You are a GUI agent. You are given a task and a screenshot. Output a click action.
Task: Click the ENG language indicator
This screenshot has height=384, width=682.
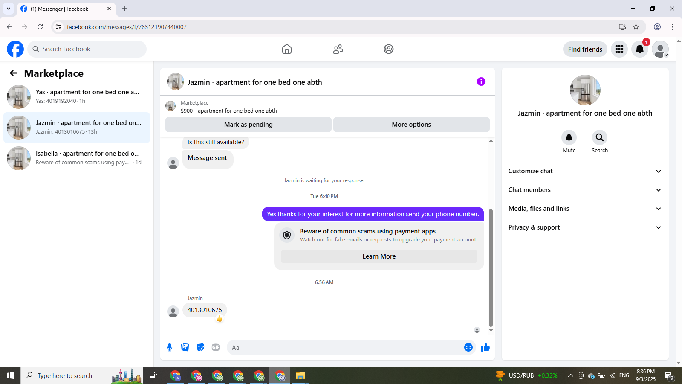point(624,375)
